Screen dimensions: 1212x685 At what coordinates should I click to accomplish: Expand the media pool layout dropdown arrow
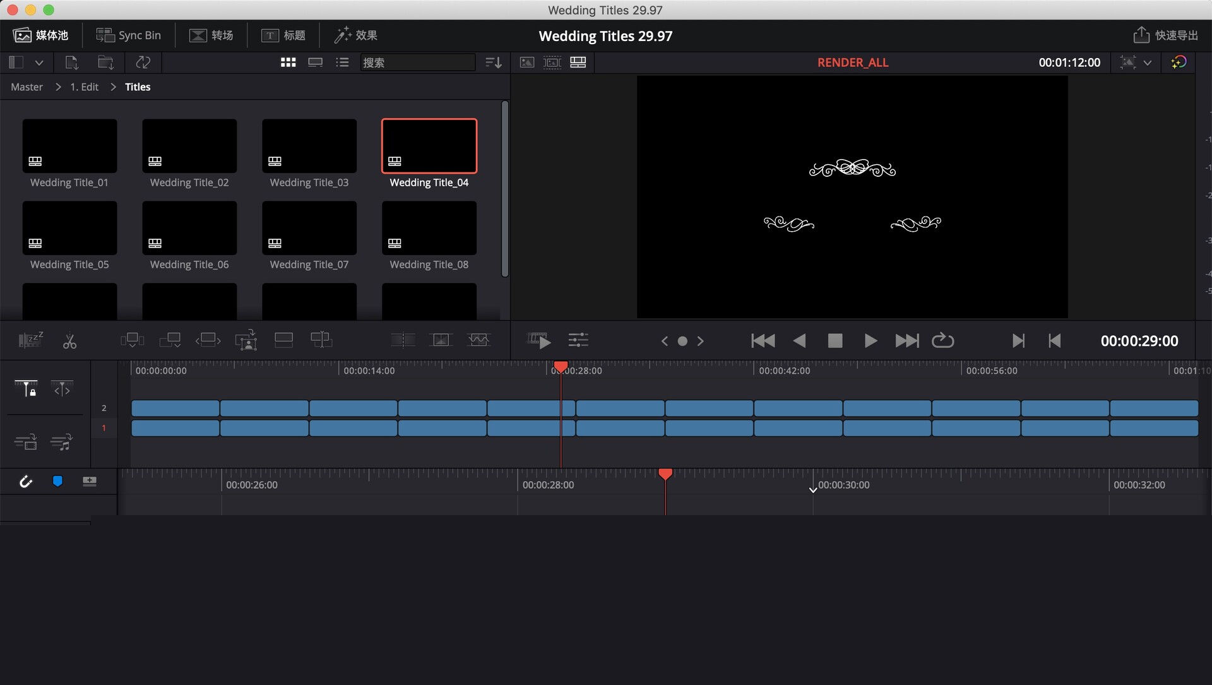(x=39, y=63)
